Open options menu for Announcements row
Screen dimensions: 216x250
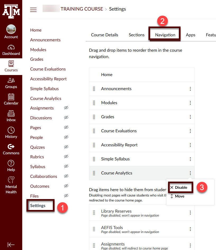point(190,89)
